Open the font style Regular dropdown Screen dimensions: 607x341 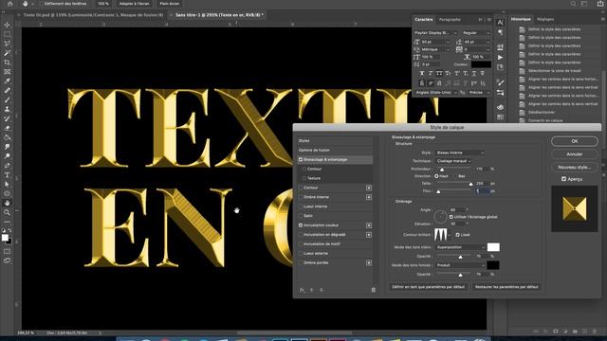(x=476, y=33)
